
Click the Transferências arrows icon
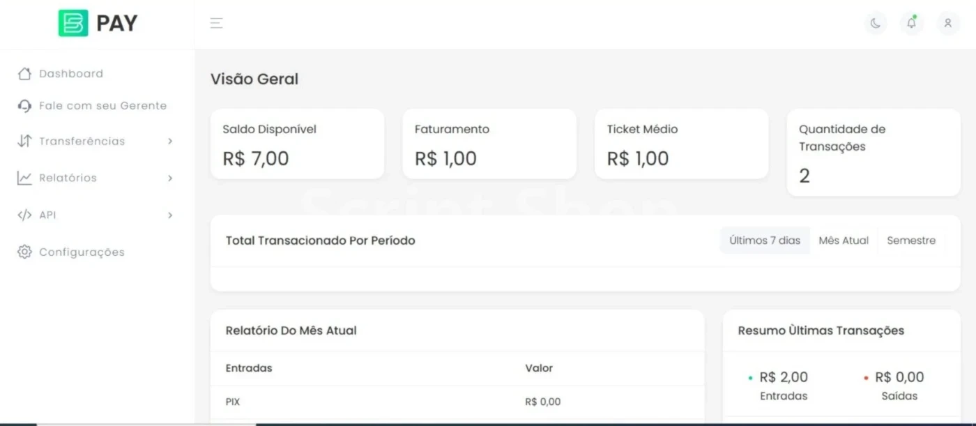24,141
